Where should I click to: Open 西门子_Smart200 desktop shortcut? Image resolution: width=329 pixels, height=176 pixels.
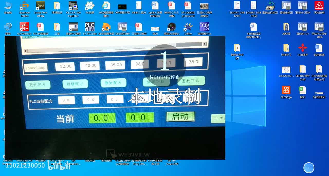172,162
